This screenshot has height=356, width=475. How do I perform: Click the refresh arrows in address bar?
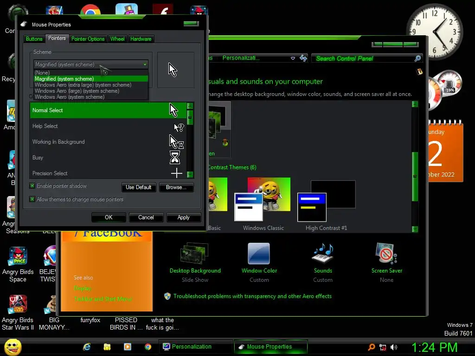coord(303,58)
